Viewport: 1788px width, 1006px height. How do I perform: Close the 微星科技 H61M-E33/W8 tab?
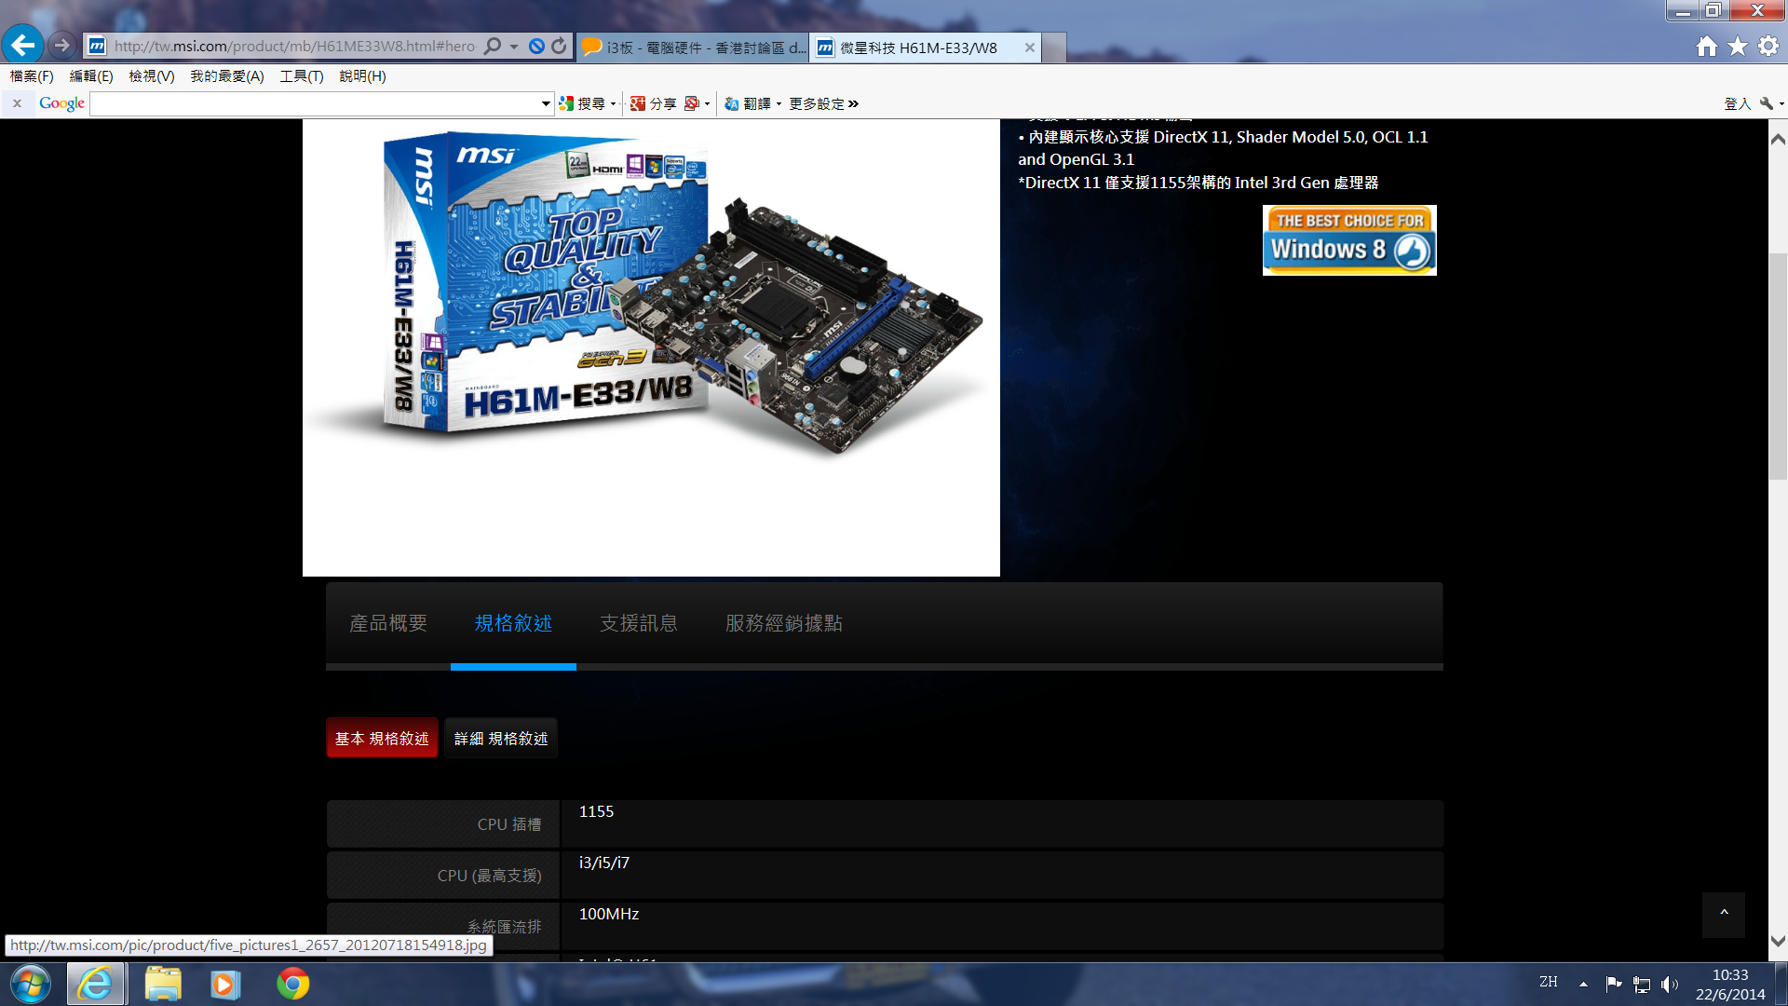pos(1029,47)
